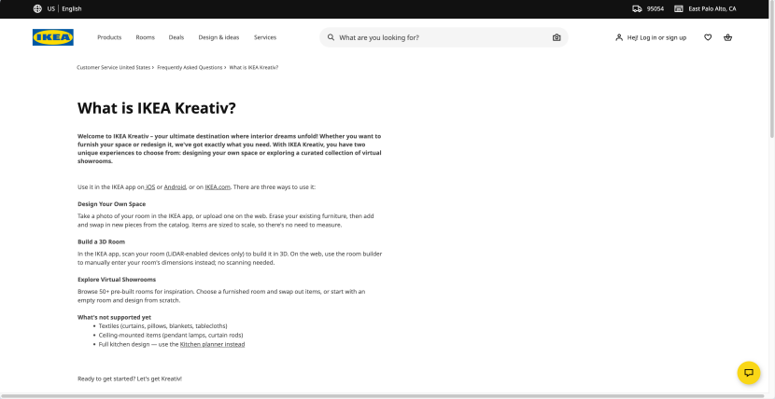Image resolution: width=775 pixels, height=399 pixels.
Task: Follow the Kitchen planner instead link
Action: tap(213, 344)
